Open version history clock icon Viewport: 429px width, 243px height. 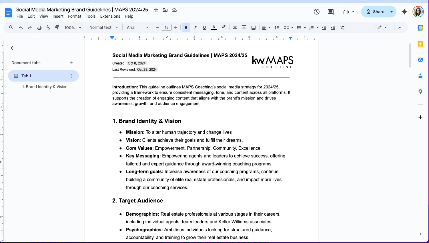point(316,12)
